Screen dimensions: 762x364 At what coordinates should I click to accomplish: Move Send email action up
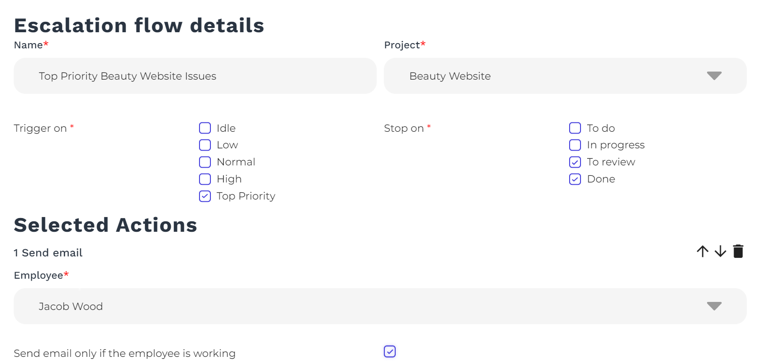coord(702,251)
